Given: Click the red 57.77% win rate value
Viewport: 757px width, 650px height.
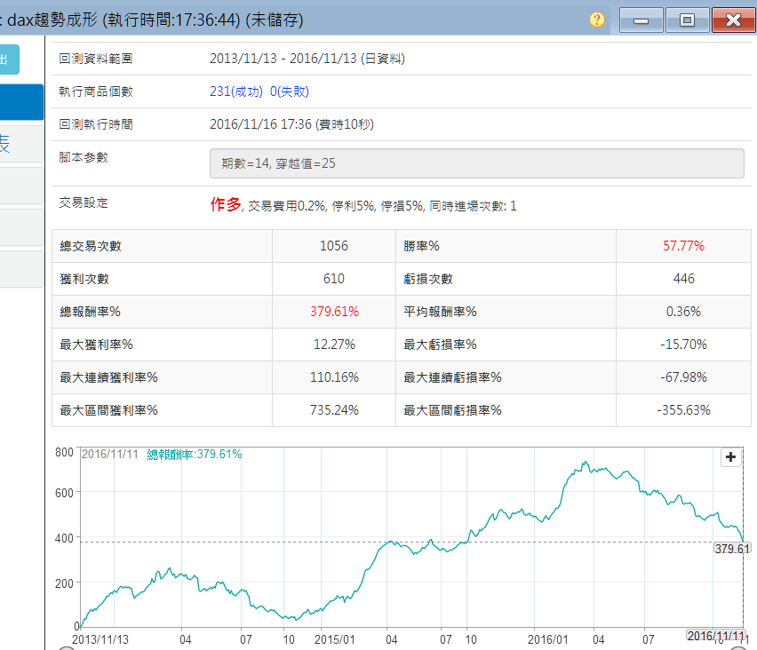Looking at the screenshot, I should [683, 246].
